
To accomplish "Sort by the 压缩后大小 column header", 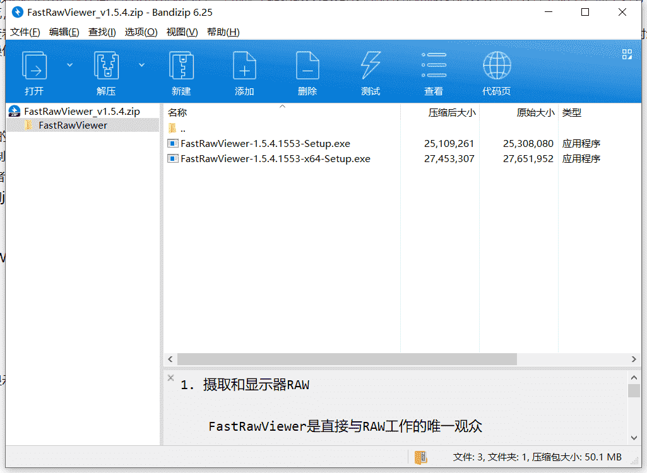I will pos(452,113).
